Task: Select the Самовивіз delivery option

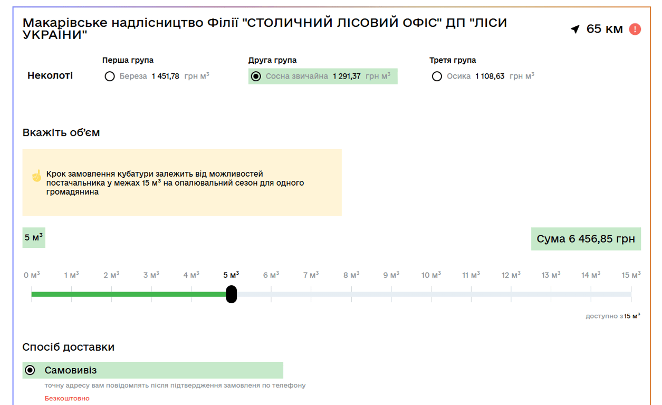Action: pos(30,370)
